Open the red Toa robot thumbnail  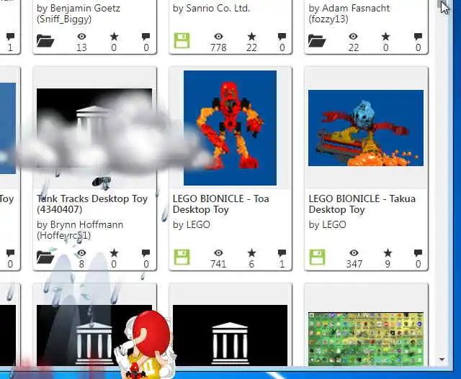pos(230,128)
